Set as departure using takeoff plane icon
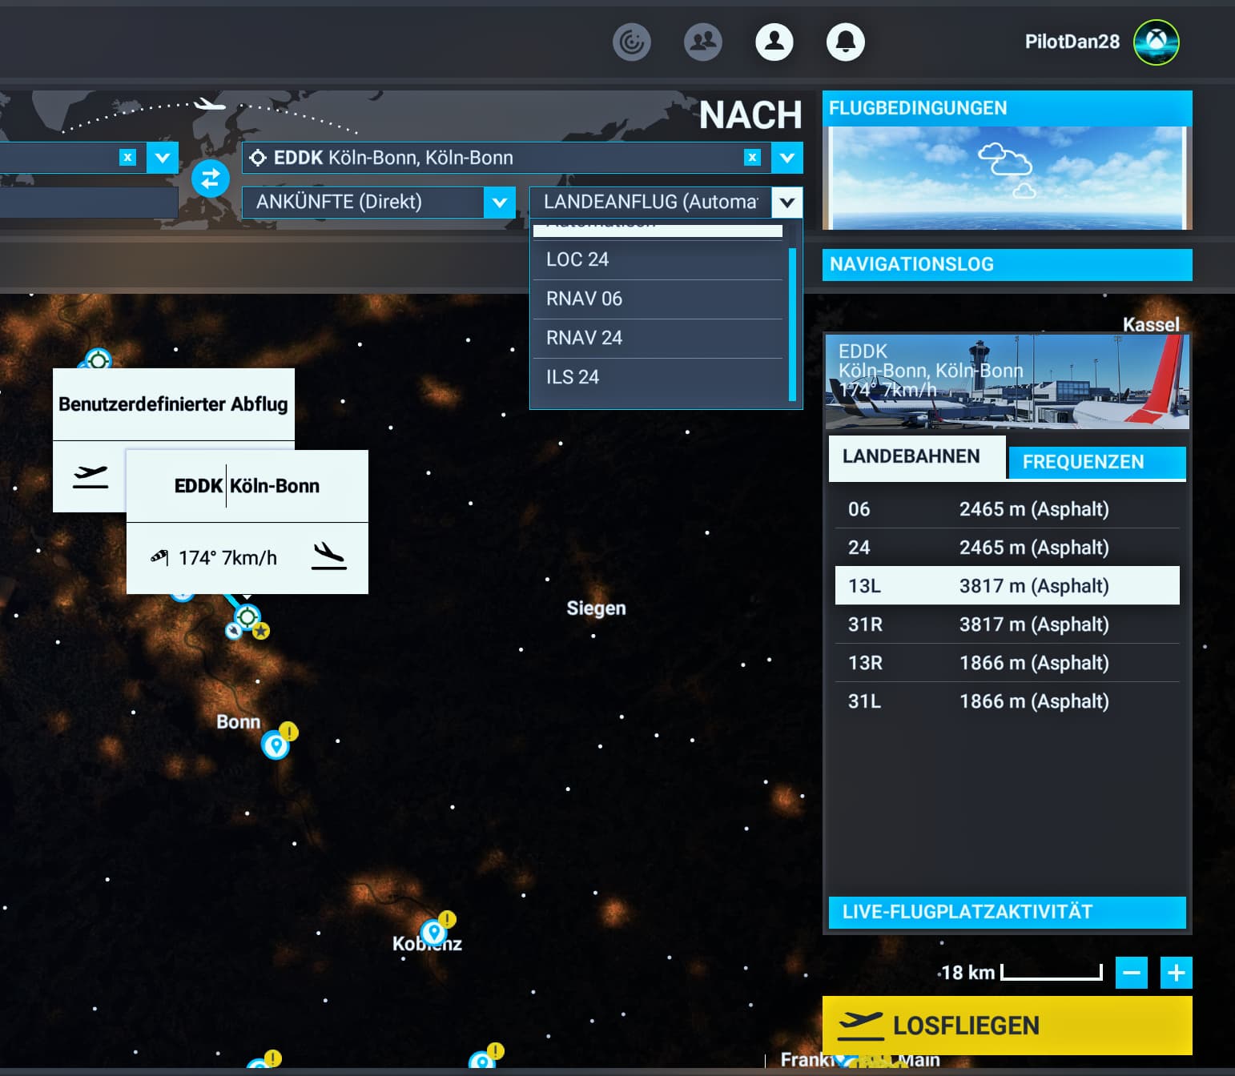The height and width of the screenshot is (1076, 1235). tap(90, 477)
